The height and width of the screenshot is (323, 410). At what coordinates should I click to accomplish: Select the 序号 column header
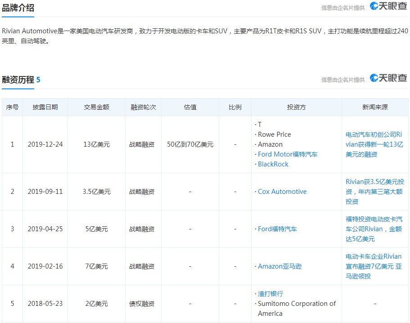pyautogui.click(x=12, y=107)
